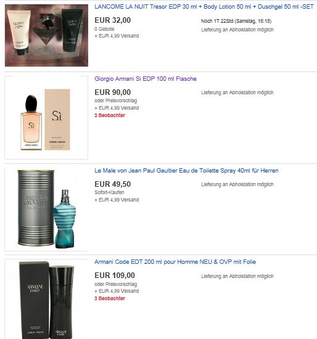Viewport: 317px width, 339px height.
Task: Click the 'Noch 1T 22Std' time remaining text
Action: coord(217,21)
